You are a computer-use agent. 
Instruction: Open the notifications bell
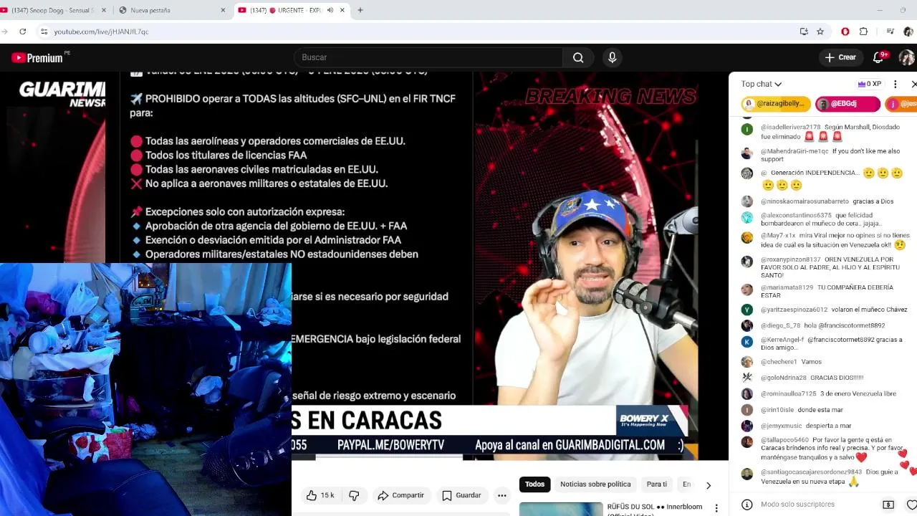click(879, 57)
